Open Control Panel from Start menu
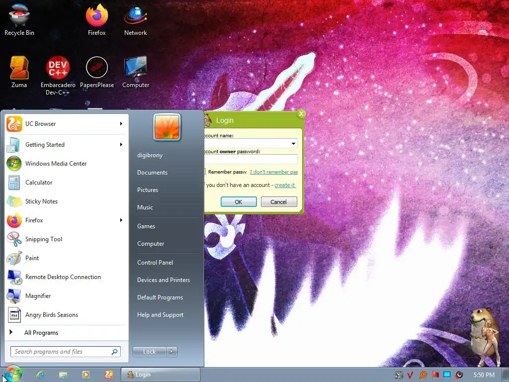The height and width of the screenshot is (382, 509). (155, 263)
